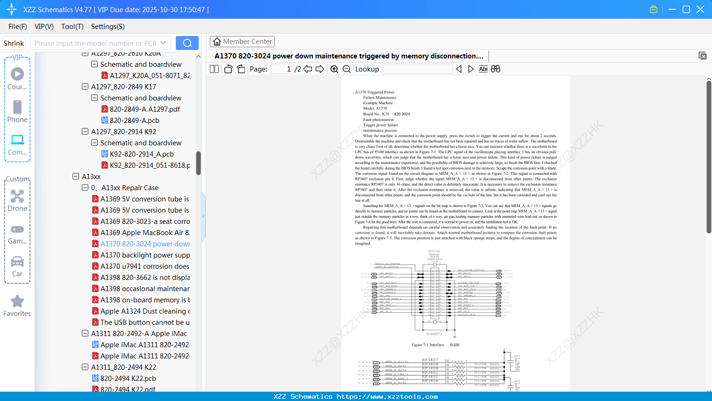Open A1370 backlight power supply case

[x=141, y=255]
